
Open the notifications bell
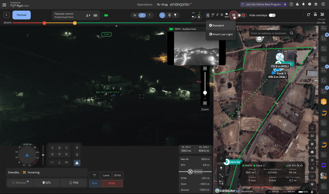coord(304,4)
